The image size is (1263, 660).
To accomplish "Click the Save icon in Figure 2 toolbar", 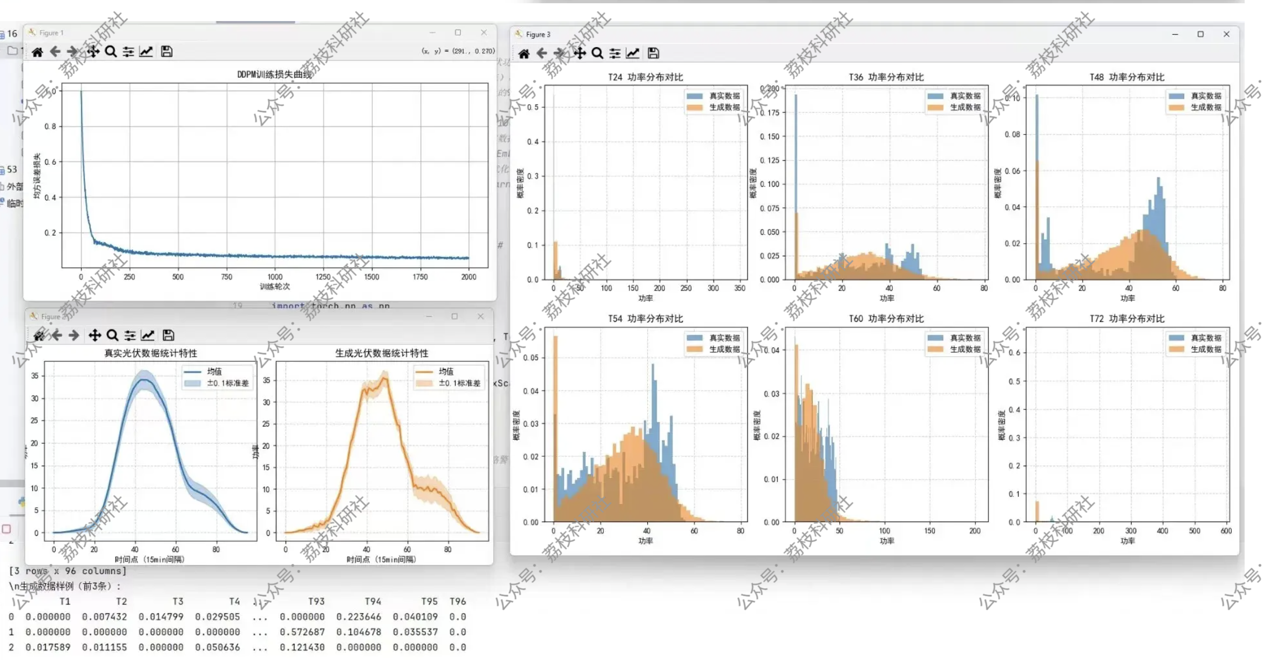I will click(168, 335).
